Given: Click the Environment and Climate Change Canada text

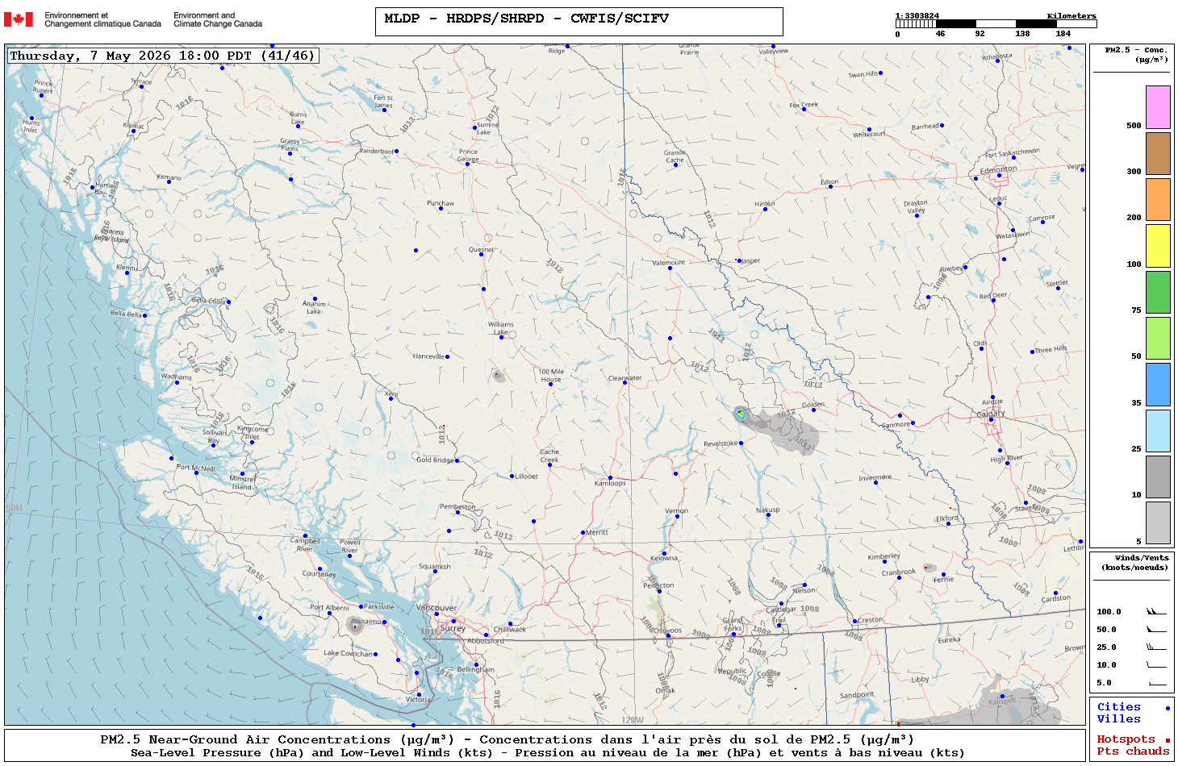Looking at the screenshot, I should click(x=218, y=19).
